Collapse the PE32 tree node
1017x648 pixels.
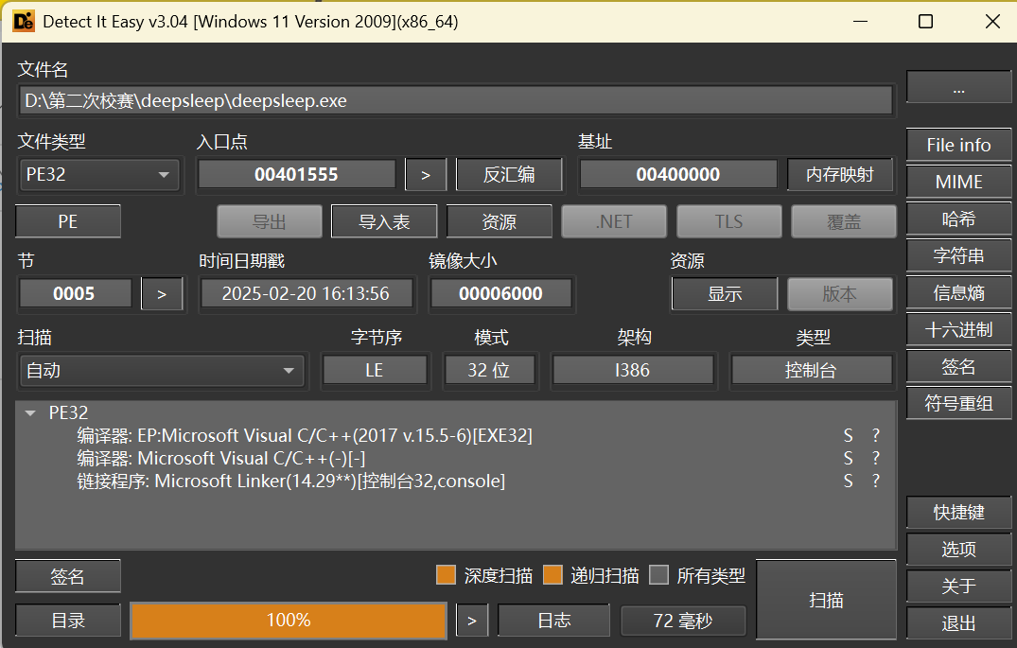tap(30, 413)
